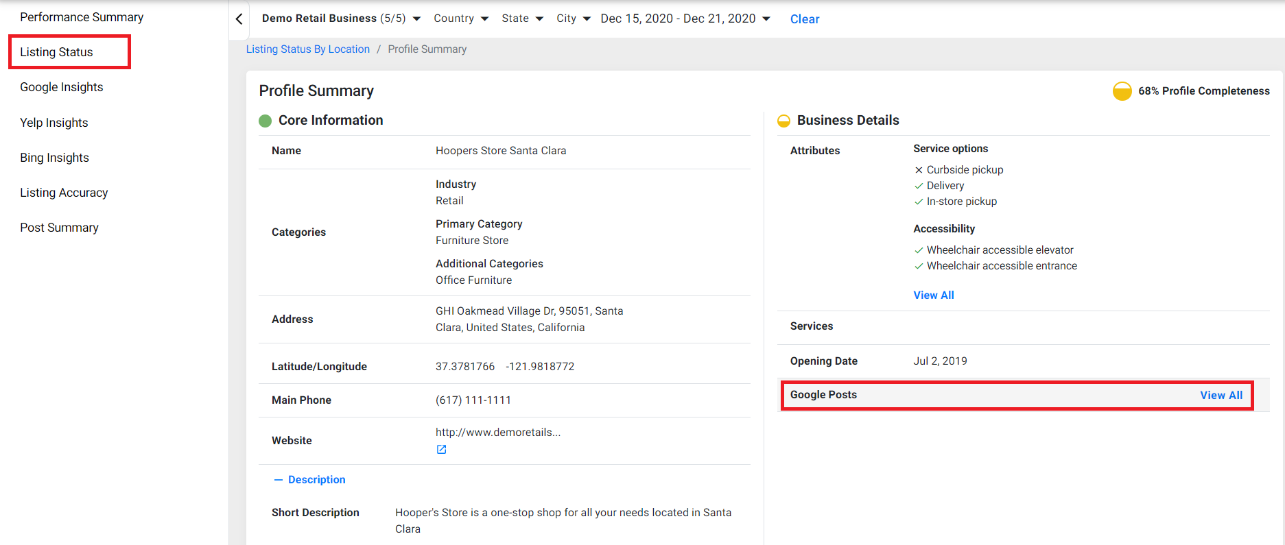Click the Short Description text
Screen dimensions: 1285x545
tap(563, 521)
